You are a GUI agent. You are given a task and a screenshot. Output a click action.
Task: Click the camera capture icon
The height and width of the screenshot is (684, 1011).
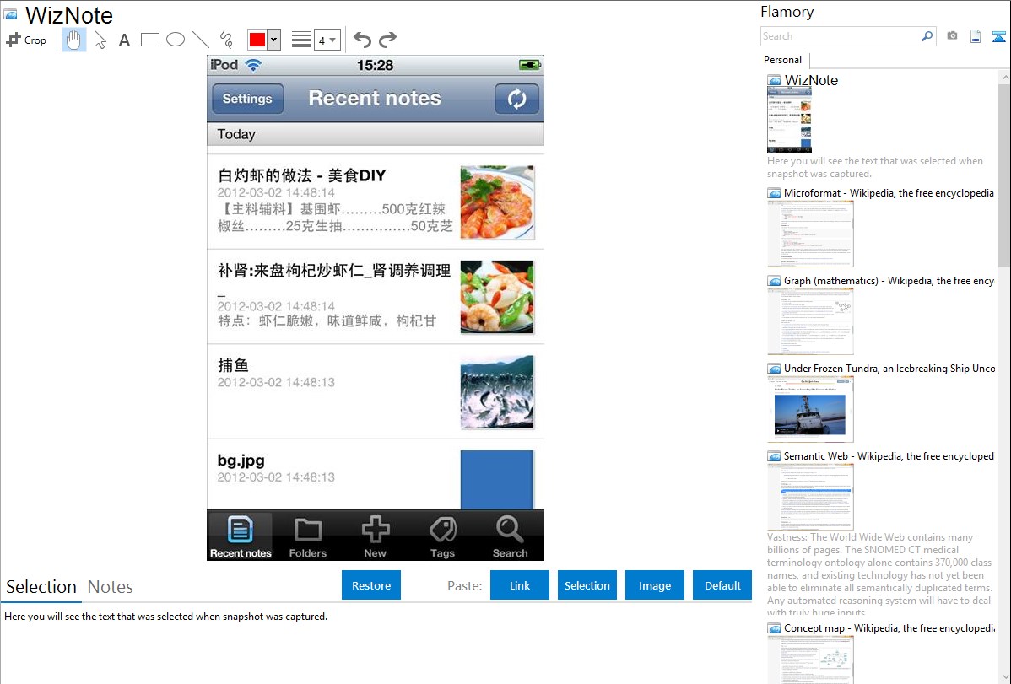(x=952, y=36)
